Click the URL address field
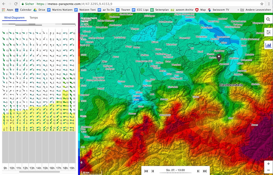This screenshot has width=273, height=175. 142,4
